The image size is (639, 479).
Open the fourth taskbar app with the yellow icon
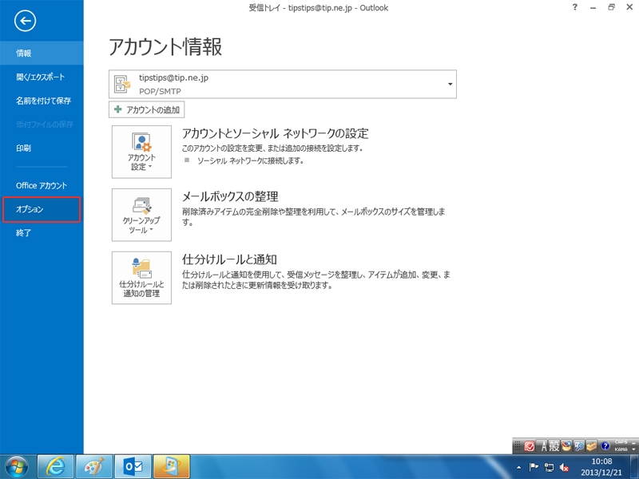[x=172, y=466]
